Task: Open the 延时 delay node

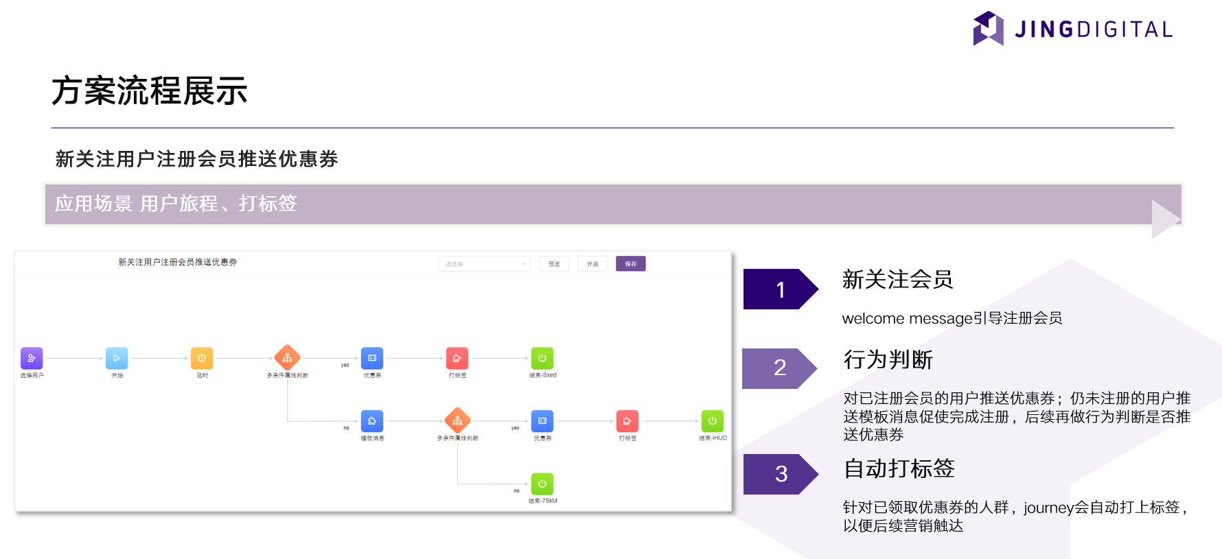Action: (202, 358)
